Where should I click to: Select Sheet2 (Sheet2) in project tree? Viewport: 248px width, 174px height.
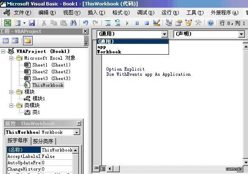(x=51, y=72)
